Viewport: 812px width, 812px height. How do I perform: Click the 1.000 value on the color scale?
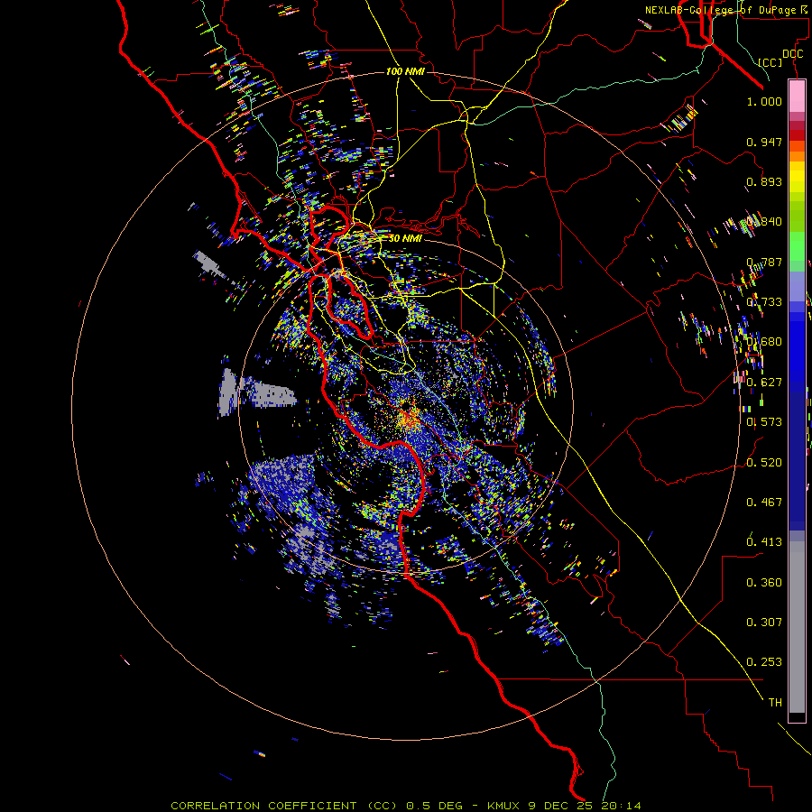pyautogui.click(x=764, y=101)
